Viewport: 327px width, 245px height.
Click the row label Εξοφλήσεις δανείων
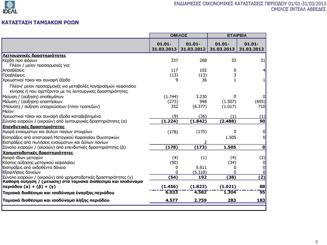[21, 172]
